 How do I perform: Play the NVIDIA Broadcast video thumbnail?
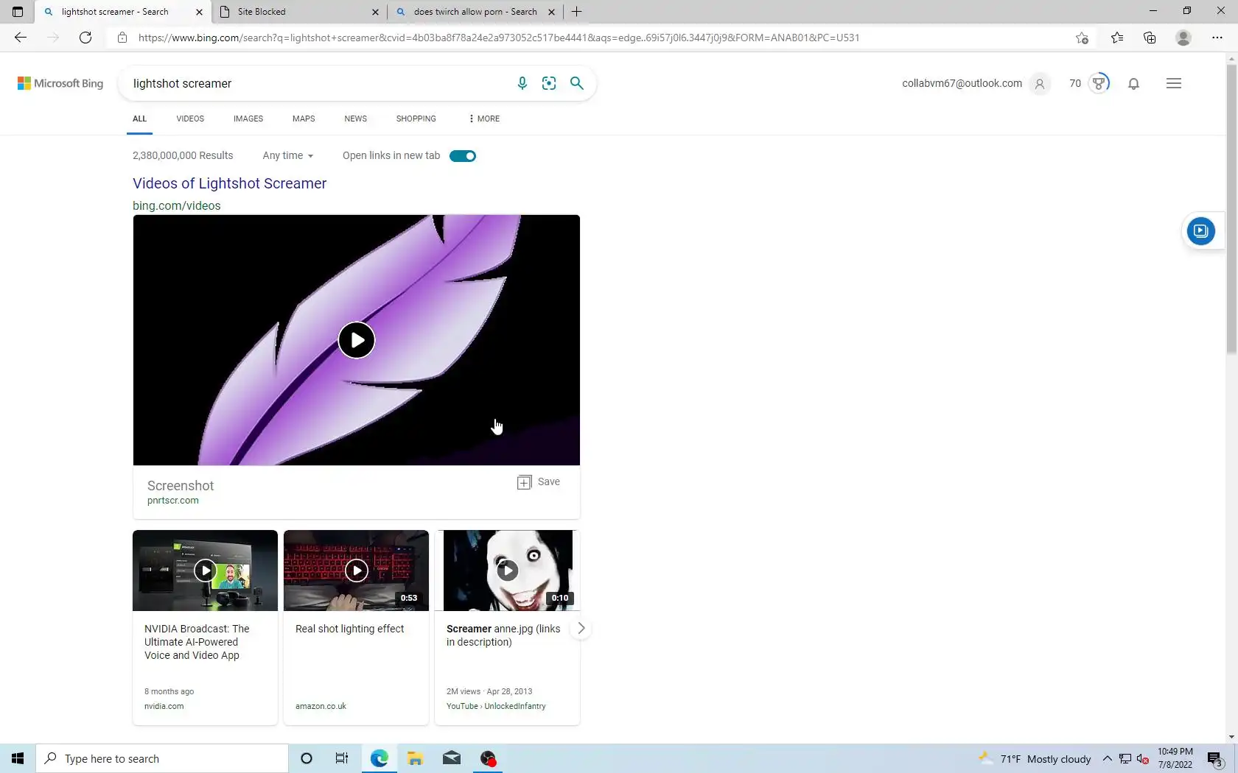205,571
